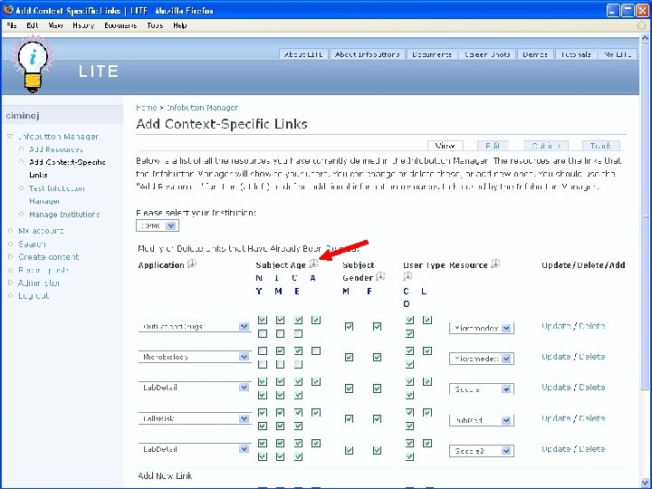Open the PubMed resource dropdown
This screenshot has width=652, height=489.
point(482,420)
